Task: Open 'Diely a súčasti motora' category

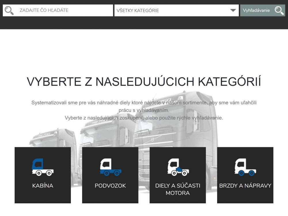Action: pos(178,189)
